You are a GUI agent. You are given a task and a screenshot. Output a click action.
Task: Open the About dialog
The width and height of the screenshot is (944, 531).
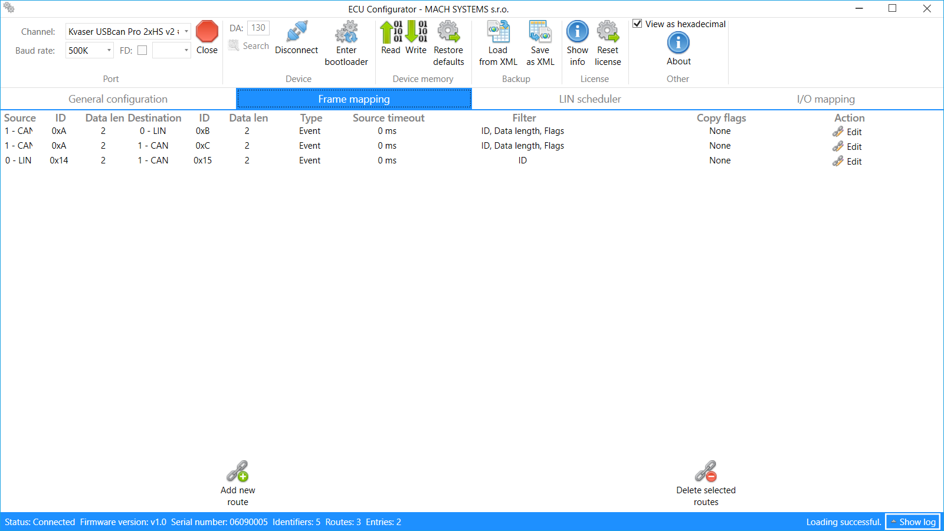(678, 44)
